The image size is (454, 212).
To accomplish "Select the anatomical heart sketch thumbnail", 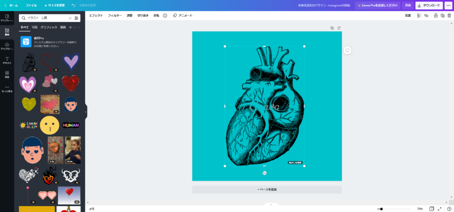I will coord(29,62).
